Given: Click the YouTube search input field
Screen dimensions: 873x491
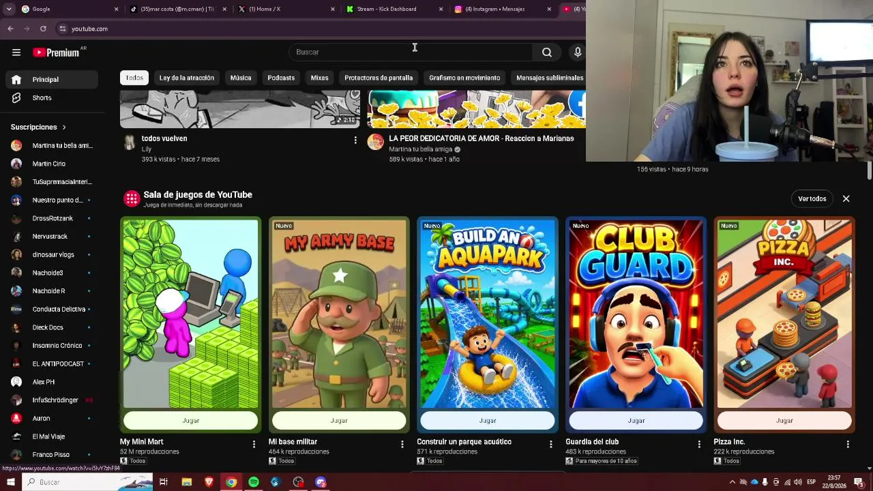Looking at the screenshot, I should coord(410,52).
